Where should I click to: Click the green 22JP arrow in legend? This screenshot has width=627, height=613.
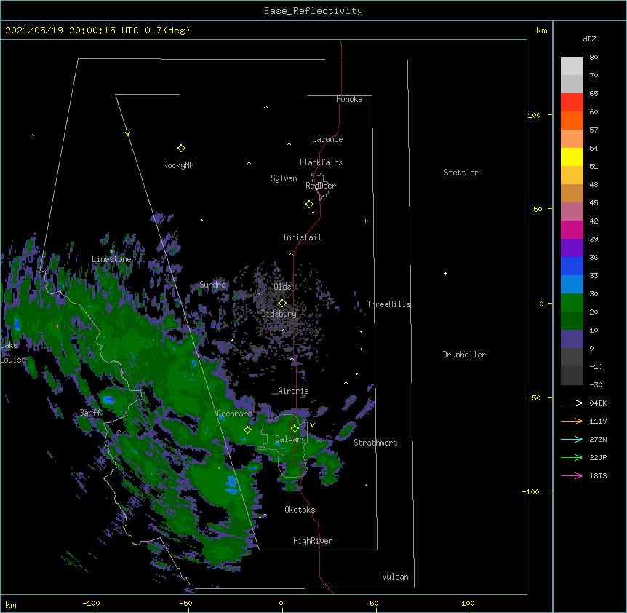[x=572, y=457]
